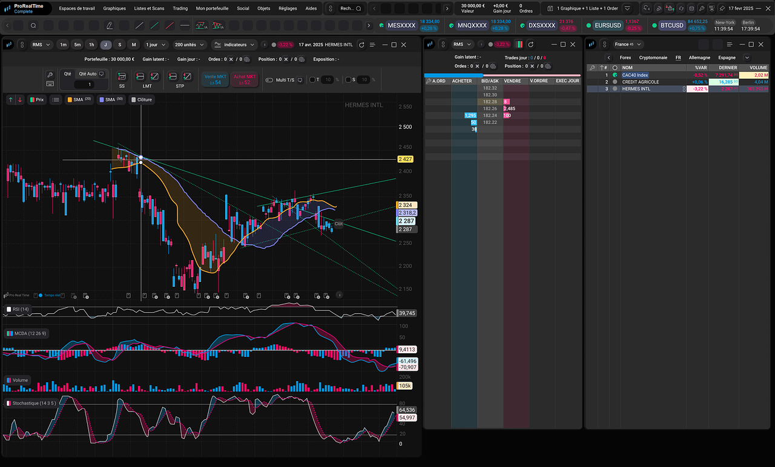Click the MCDA (12 26 9) colour swatch label
This screenshot has width=775, height=467.
(26, 333)
